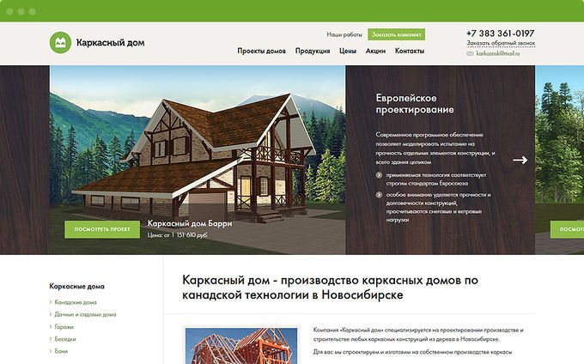Screen dimensions: 584x364
Task: Click the first bullet icon in the slide text
Action: coord(380,175)
